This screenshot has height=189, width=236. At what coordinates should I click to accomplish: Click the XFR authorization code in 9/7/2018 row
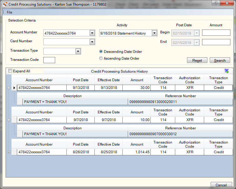coord(189,120)
